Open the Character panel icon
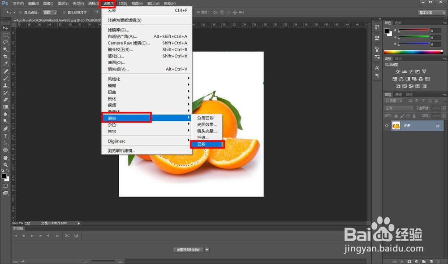The image size is (448, 264). click(377, 68)
